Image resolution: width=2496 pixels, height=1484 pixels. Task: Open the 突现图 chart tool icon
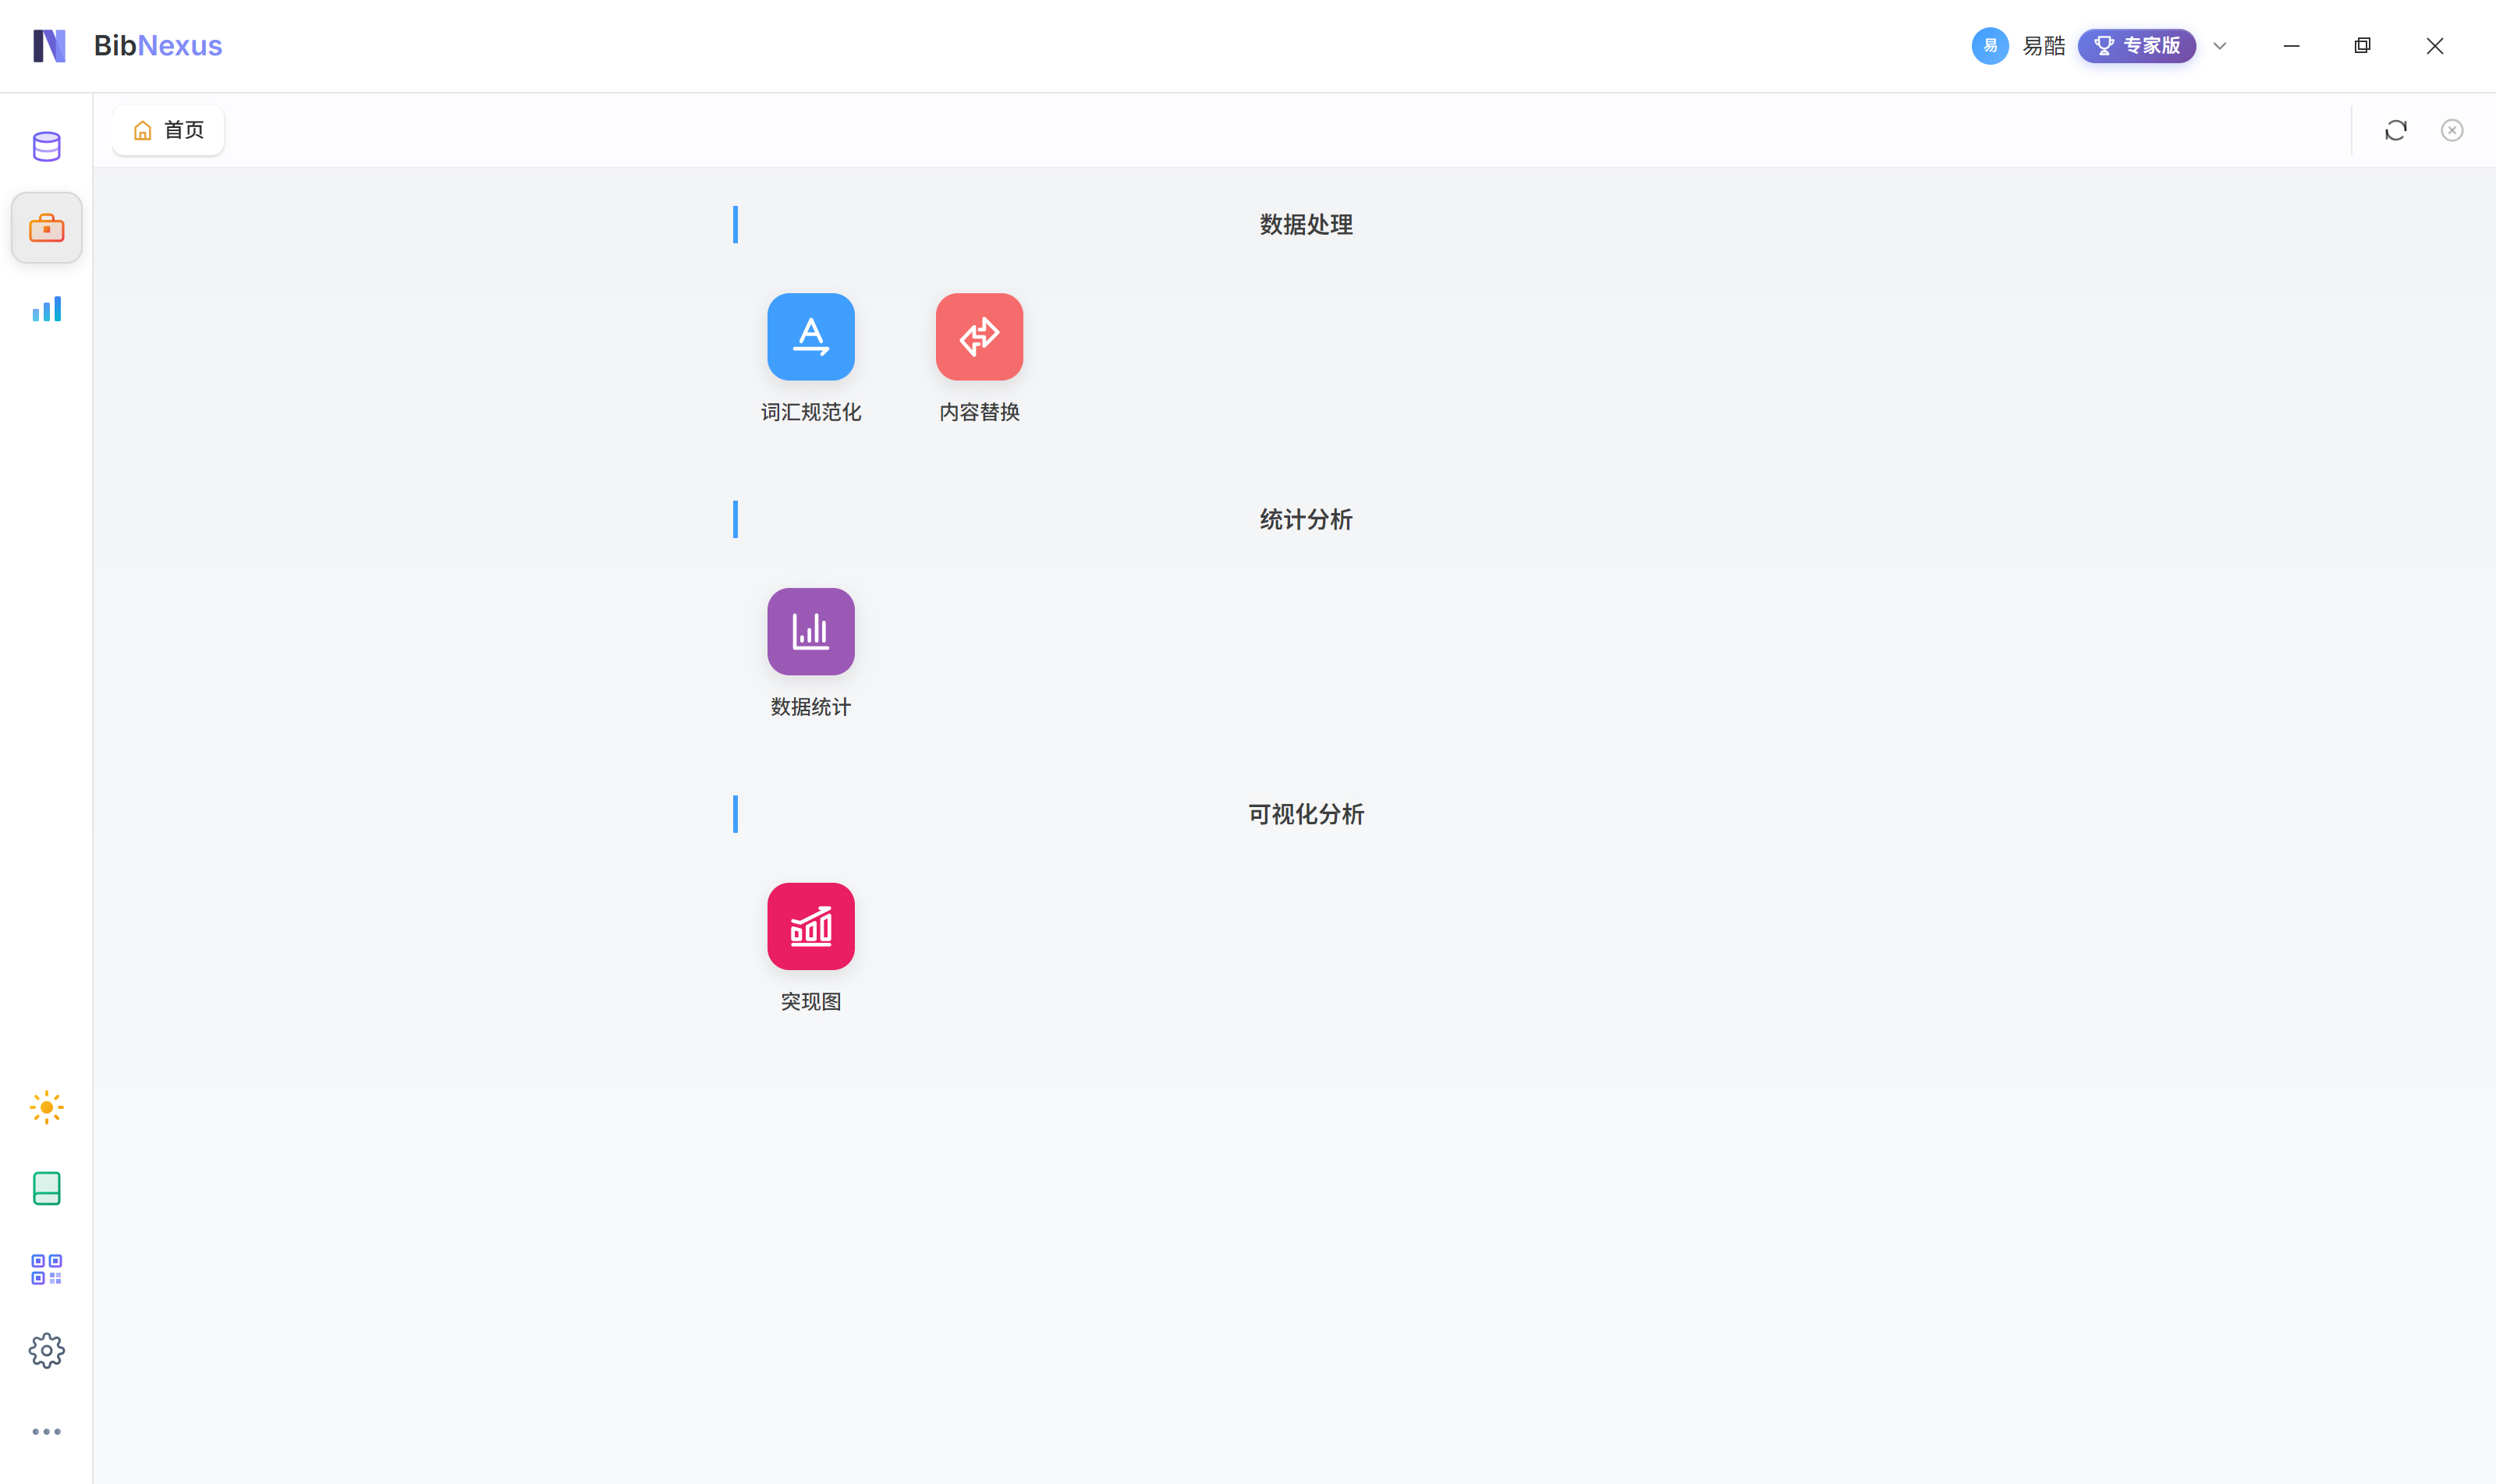810,926
